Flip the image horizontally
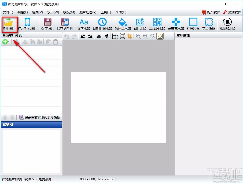The width and height of the screenshot is (243, 183). pyautogui.click(x=99, y=36)
